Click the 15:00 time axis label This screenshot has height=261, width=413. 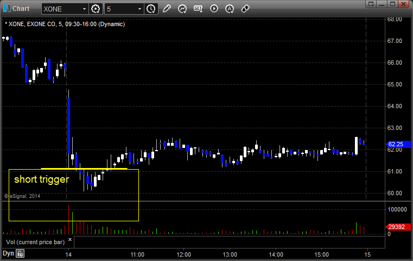pyautogui.click(x=322, y=254)
